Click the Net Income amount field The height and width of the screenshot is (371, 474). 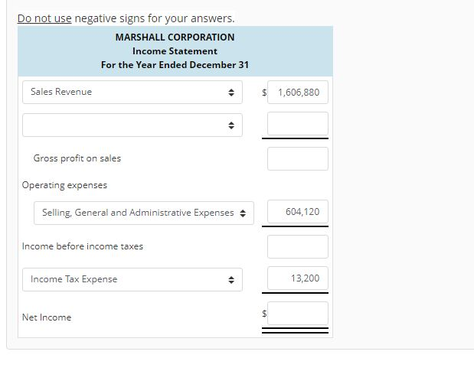click(x=298, y=314)
